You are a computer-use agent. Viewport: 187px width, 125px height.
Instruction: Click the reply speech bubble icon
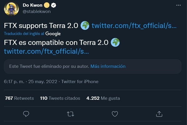click(x=26, y=114)
